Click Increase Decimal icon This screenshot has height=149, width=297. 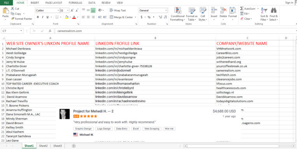[x=161, y=17]
